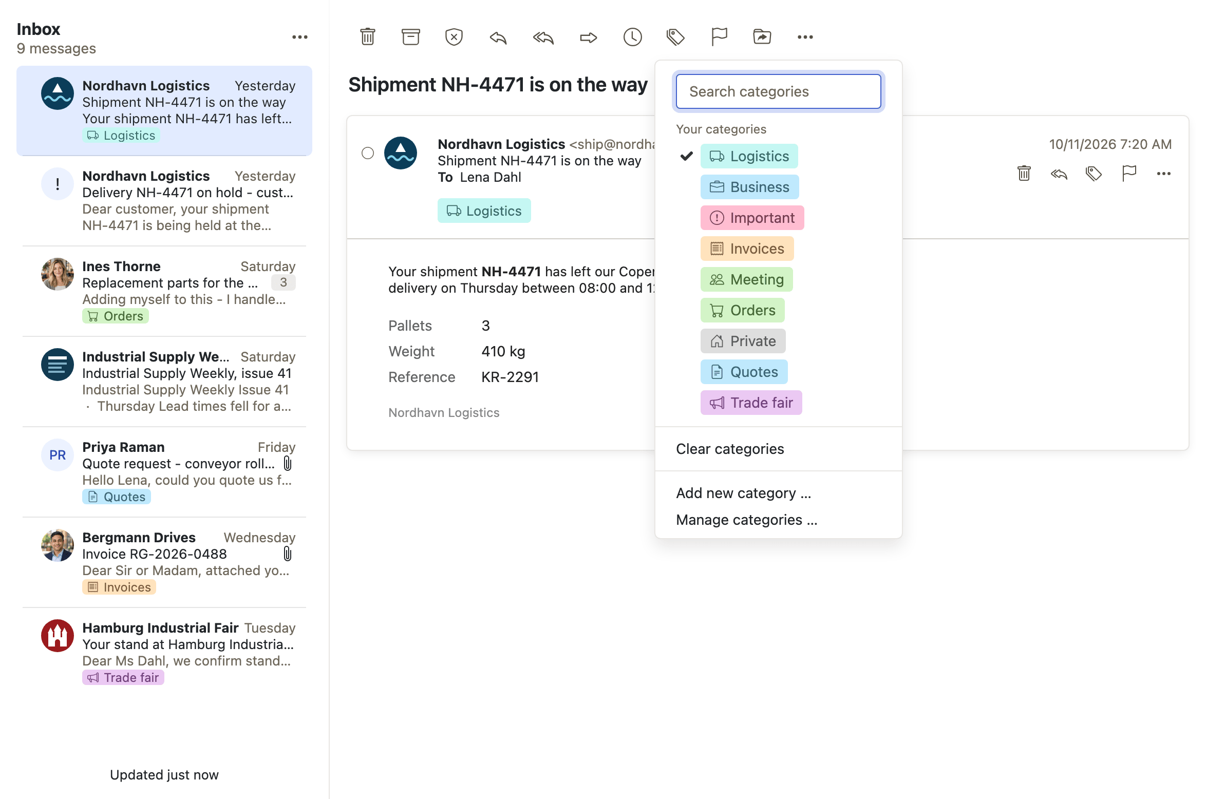The image size is (1206, 799).
Task: Click the Logistics tag in the message header
Action: 484,211
